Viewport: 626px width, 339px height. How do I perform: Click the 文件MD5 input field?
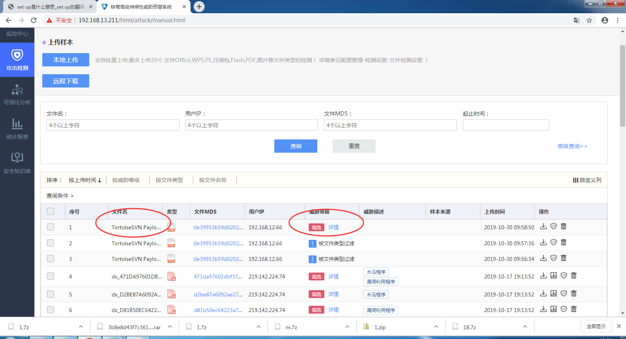pyautogui.click(x=390, y=125)
